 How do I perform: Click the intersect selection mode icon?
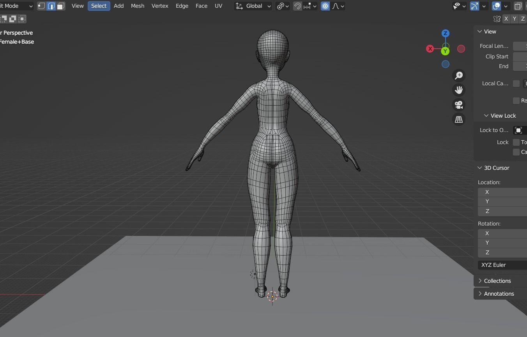(x=22, y=18)
